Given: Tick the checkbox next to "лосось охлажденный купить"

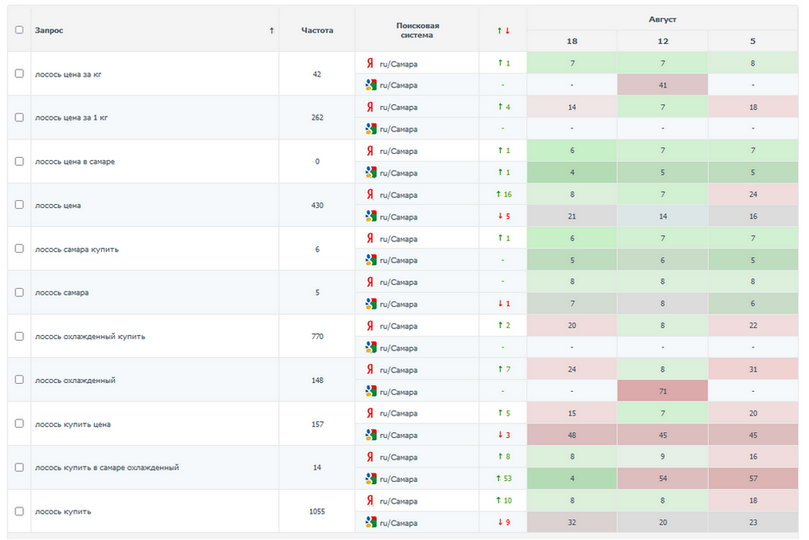Looking at the screenshot, I should 19,336.
